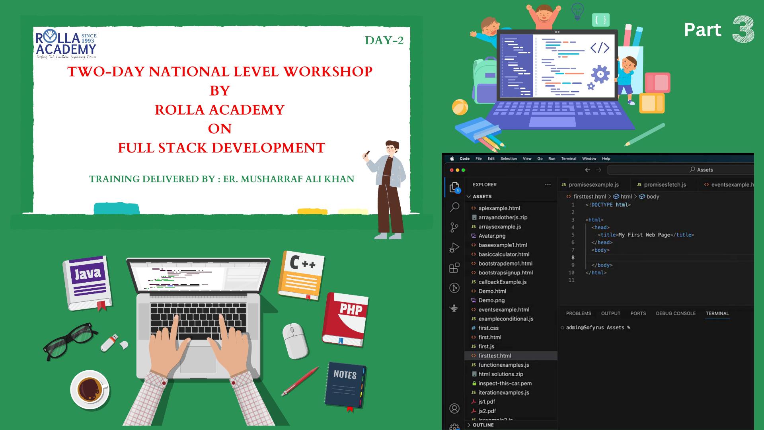The width and height of the screenshot is (764, 430).
Task: Click the go back arrow
Action: [x=588, y=170]
